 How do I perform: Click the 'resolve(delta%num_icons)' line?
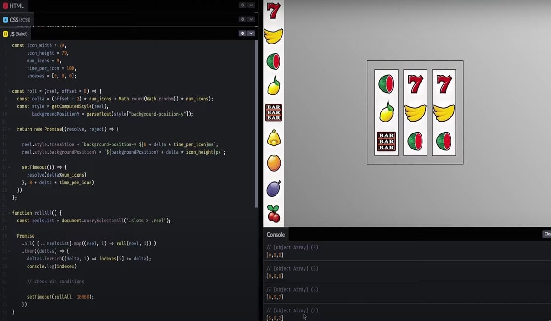pyautogui.click(x=57, y=175)
